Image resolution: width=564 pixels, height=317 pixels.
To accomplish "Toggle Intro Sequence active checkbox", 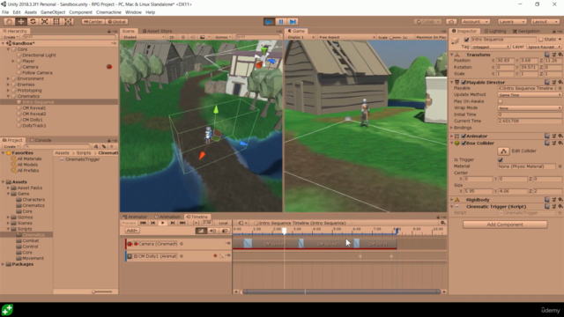I will (x=466, y=40).
